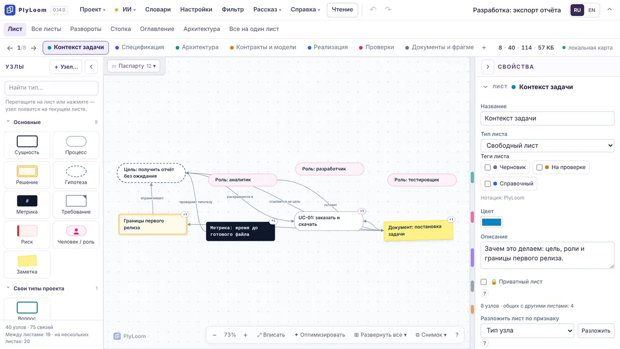Pick the Человек / роль node type

[x=76, y=234]
